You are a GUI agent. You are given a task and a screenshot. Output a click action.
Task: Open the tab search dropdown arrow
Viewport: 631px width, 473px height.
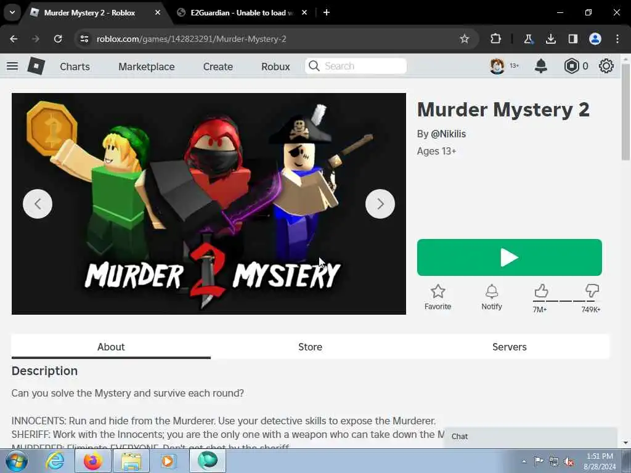12,12
